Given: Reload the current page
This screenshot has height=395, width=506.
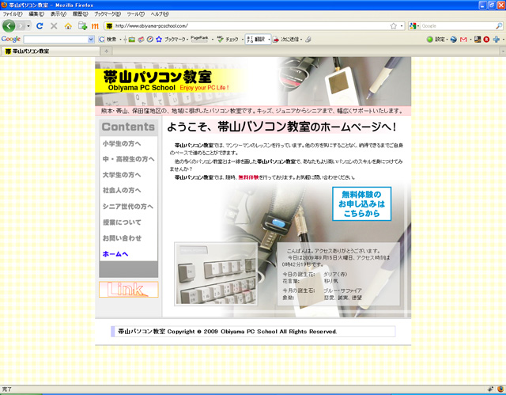Looking at the screenshot, I should coord(40,26).
